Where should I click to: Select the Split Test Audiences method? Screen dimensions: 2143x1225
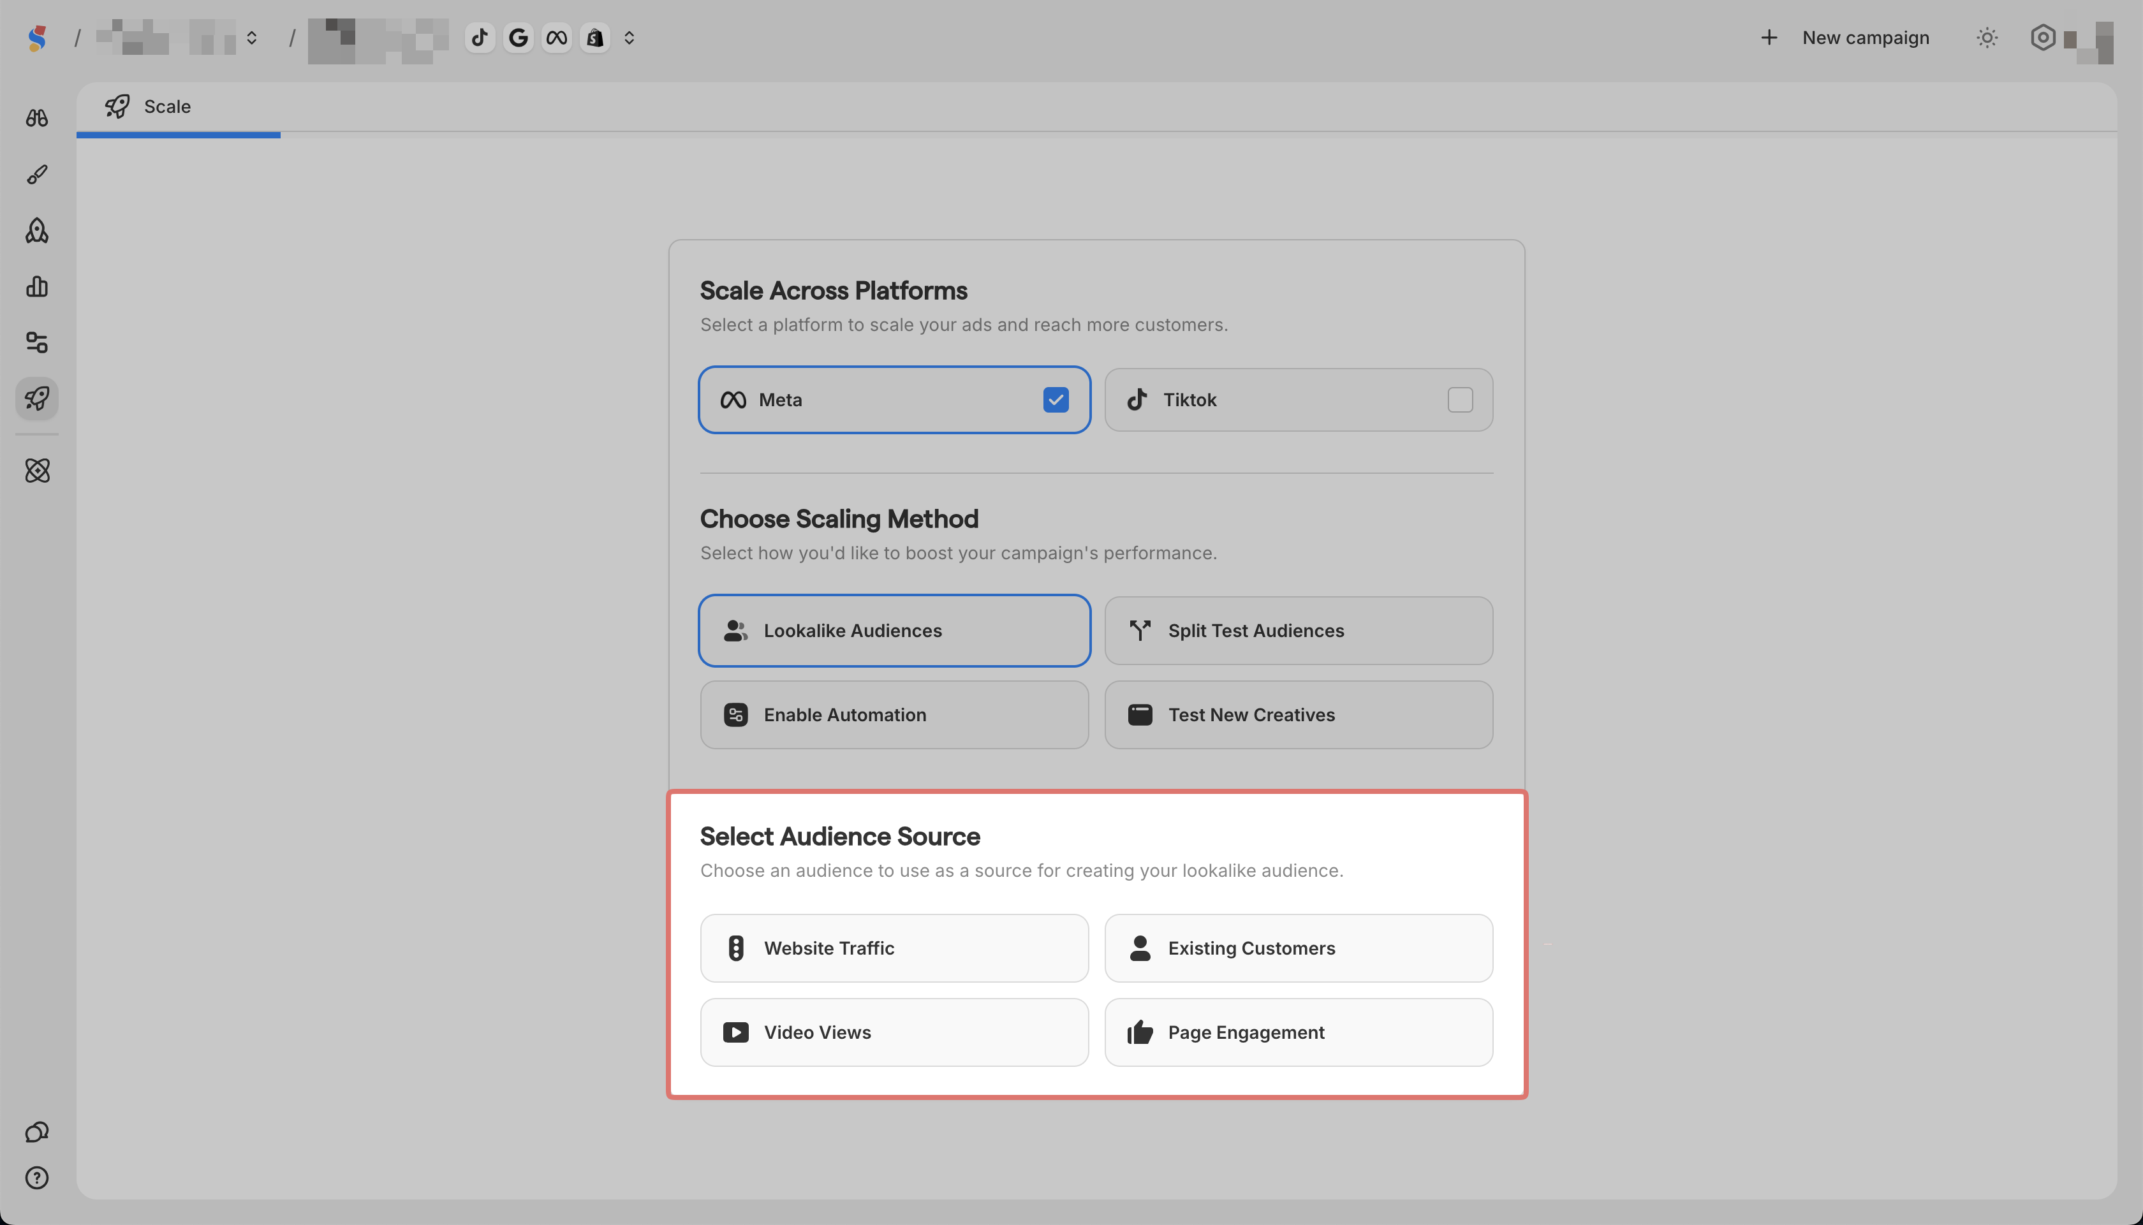(1297, 631)
